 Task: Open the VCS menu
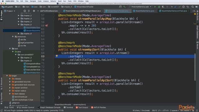(75, 1)
